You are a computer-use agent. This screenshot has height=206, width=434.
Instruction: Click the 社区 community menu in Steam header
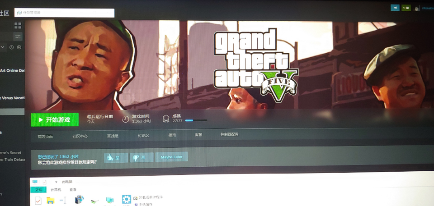[5, 13]
